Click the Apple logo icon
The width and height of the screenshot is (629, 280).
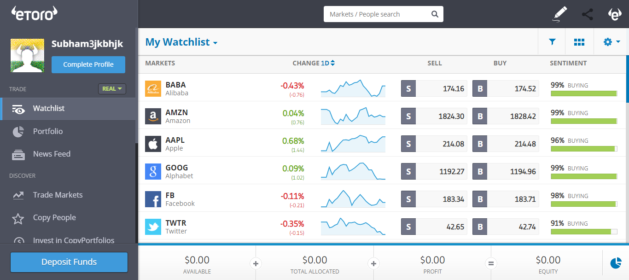pyautogui.click(x=153, y=144)
